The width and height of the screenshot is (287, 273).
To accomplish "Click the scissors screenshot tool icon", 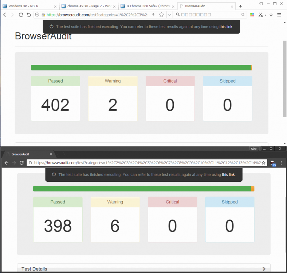I will tap(260, 15).
